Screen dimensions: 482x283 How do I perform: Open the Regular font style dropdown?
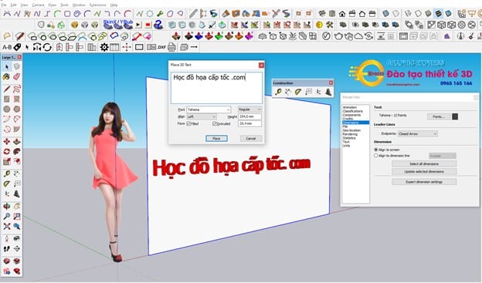(249, 109)
